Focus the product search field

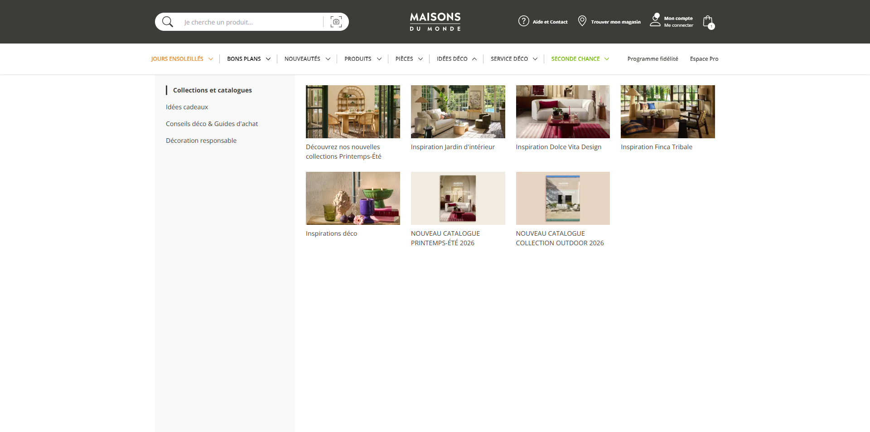pos(251,22)
